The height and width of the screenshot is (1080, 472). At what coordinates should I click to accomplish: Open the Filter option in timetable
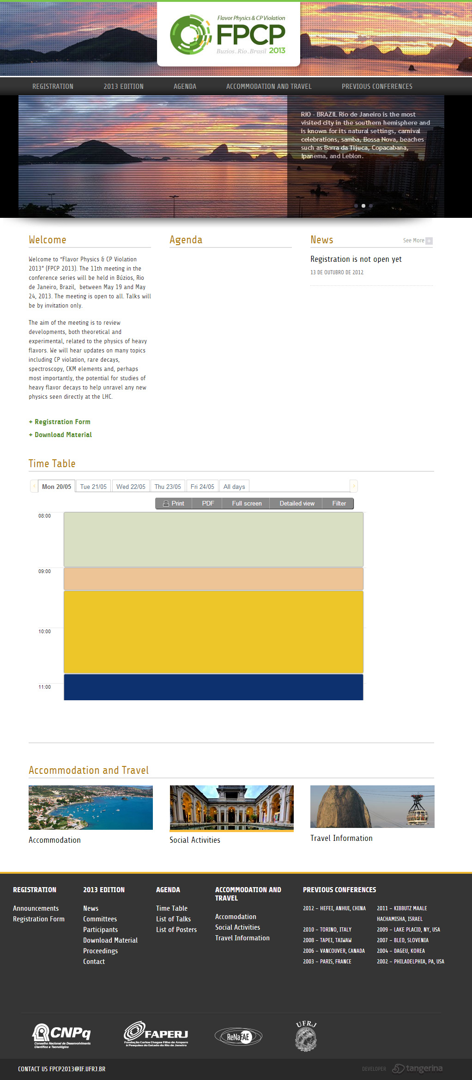point(339,504)
